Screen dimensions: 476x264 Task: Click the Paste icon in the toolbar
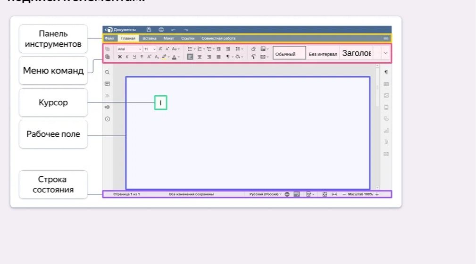(107, 57)
